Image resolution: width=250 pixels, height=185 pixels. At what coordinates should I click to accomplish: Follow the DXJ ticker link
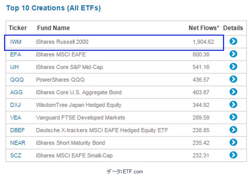click(16, 105)
